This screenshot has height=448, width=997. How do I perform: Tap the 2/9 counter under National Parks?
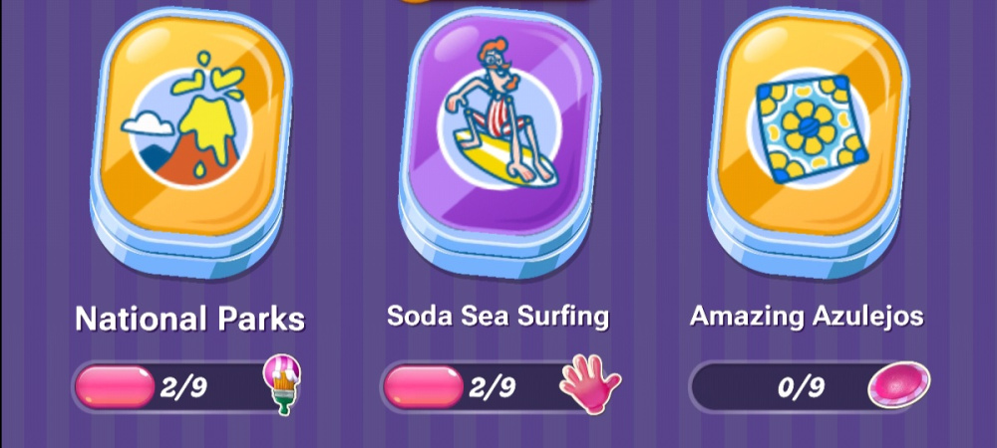click(183, 386)
